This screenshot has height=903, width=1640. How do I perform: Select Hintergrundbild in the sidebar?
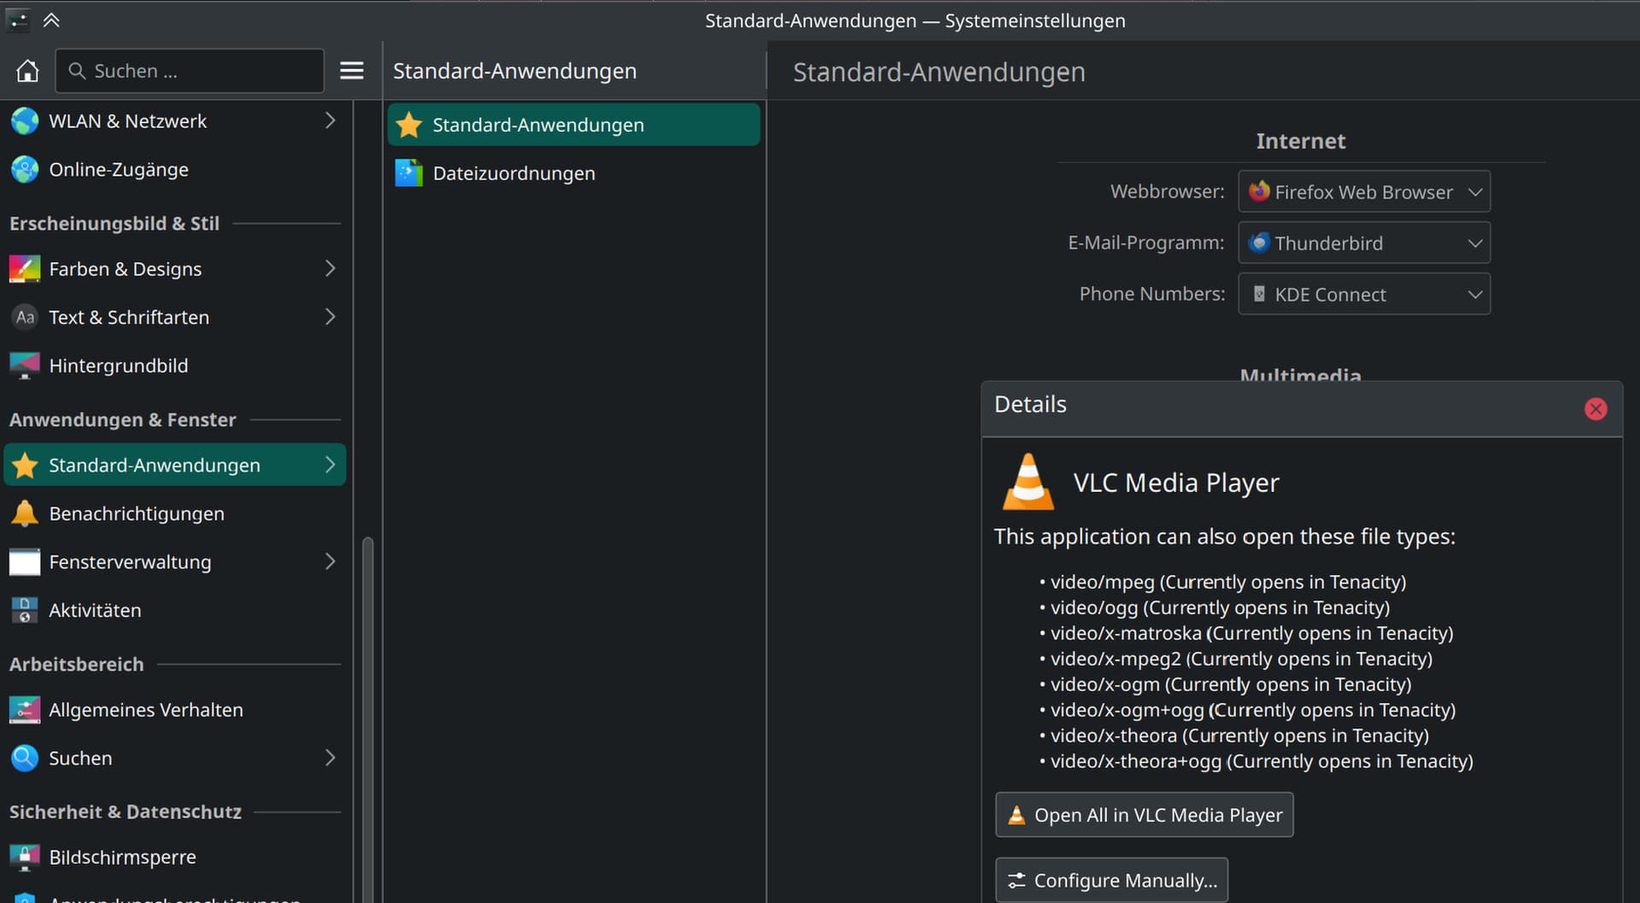[x=175, y=366]
